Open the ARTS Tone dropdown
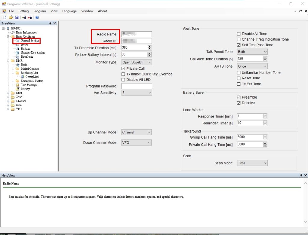 [252, 66]
